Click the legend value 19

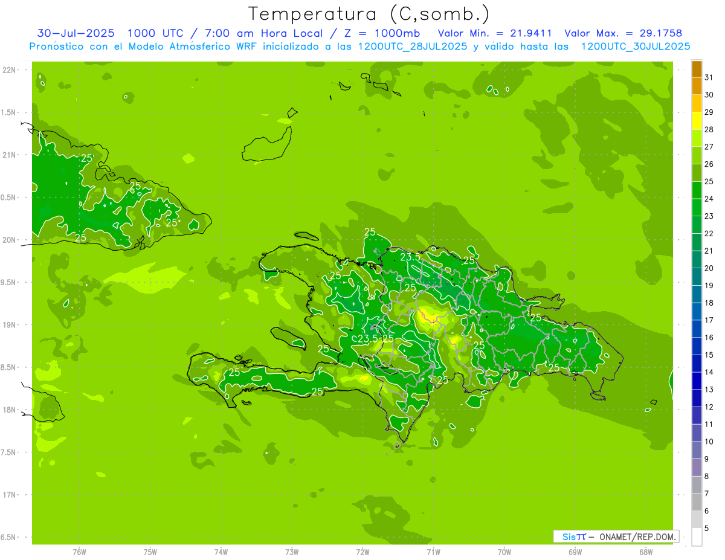(x=709, y=286)
